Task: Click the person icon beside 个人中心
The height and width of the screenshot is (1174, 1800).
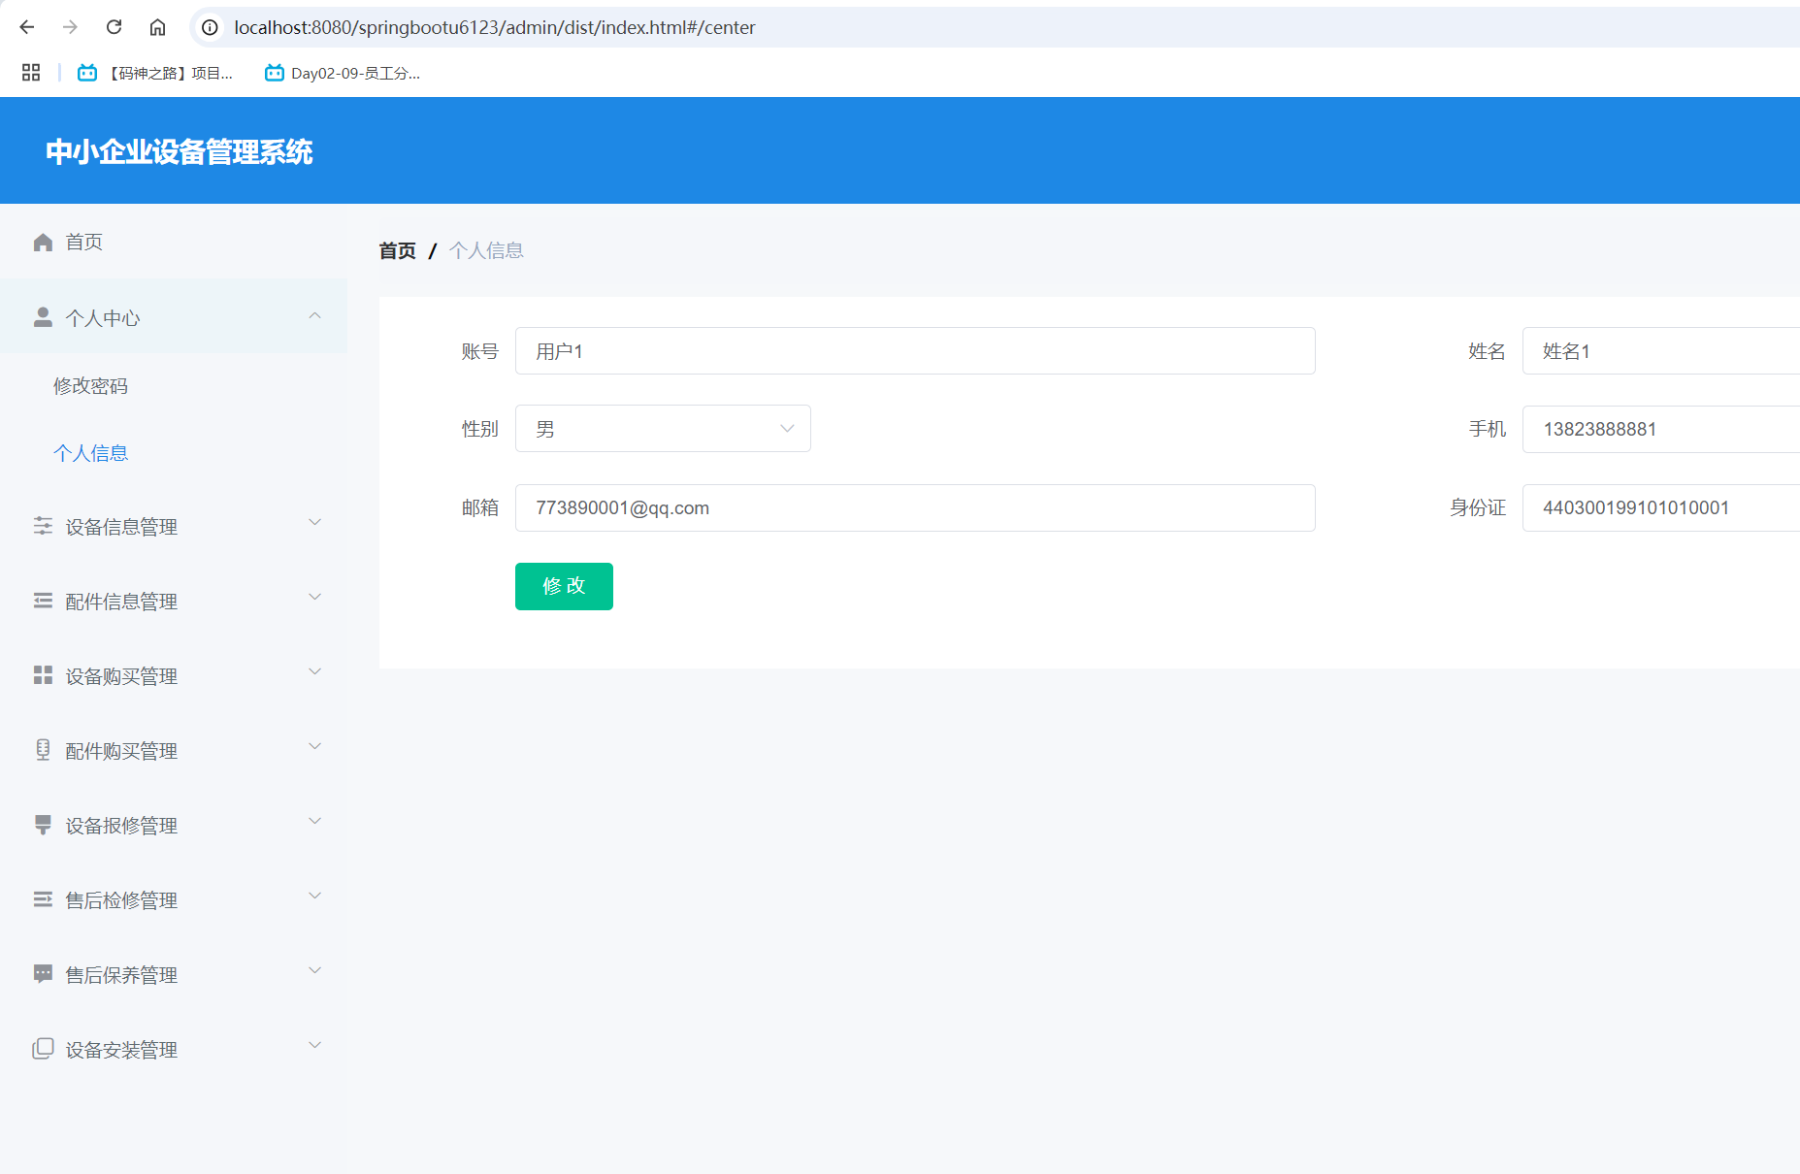Action: click(x=43, y=317)
